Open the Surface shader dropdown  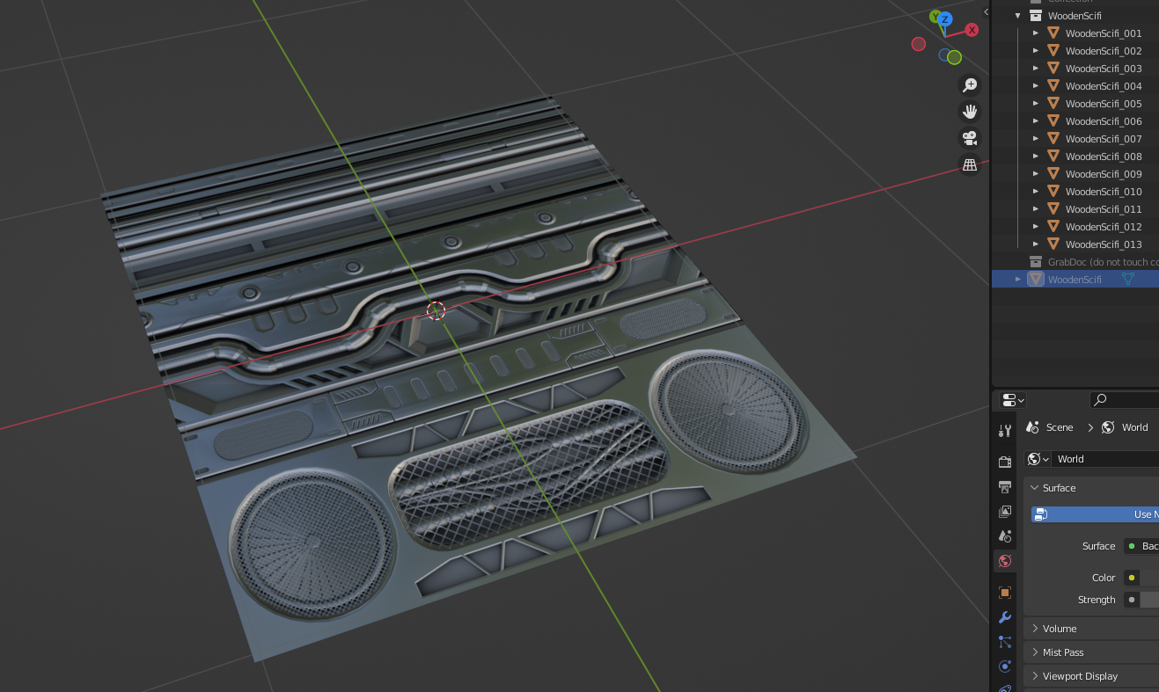click(1141, 546)
